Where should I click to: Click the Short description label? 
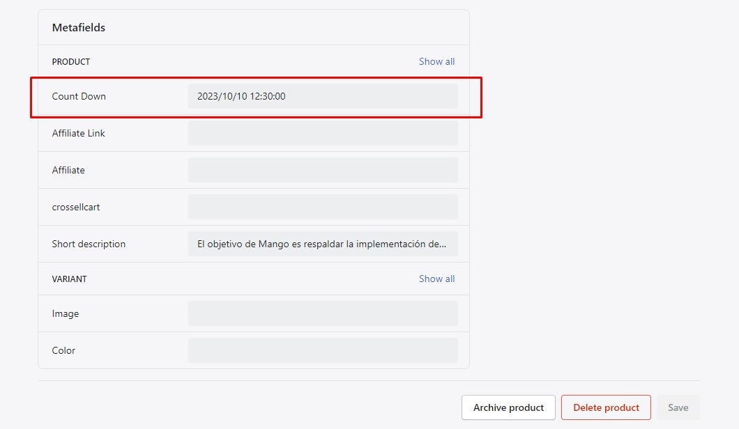89,244
